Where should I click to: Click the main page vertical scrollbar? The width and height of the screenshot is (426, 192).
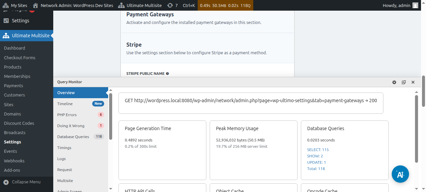tap(423, 91)
